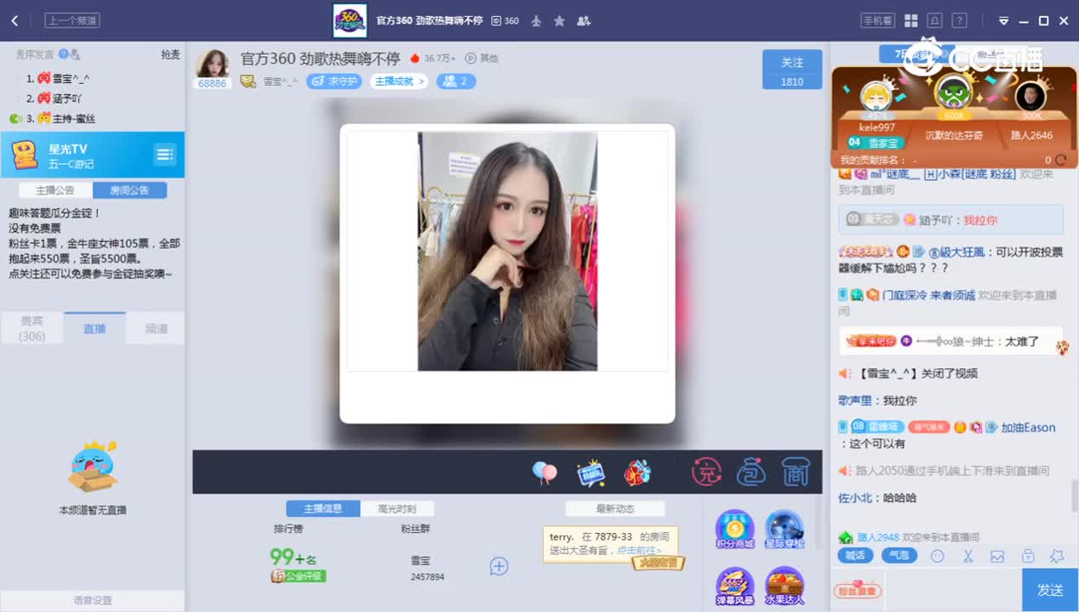Open the 充 recharge icon
This screenshot has width=1079, height=612.
coord(706,472)
